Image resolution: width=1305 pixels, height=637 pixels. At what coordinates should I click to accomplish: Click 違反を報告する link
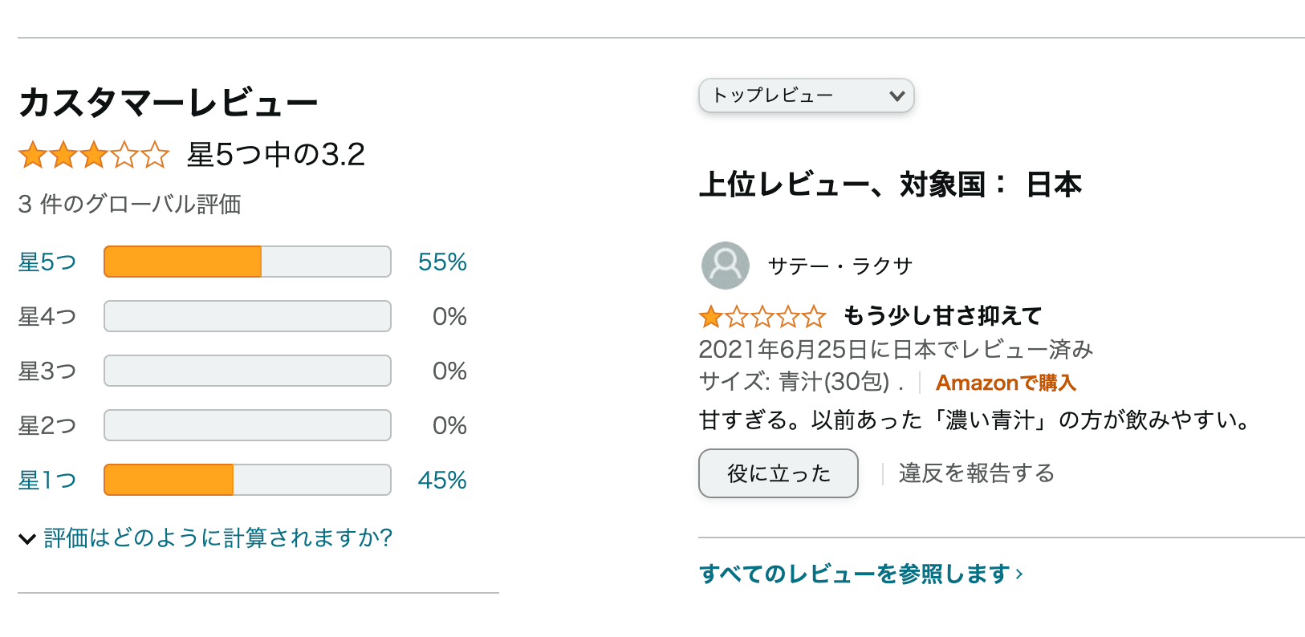coord(977,473)
